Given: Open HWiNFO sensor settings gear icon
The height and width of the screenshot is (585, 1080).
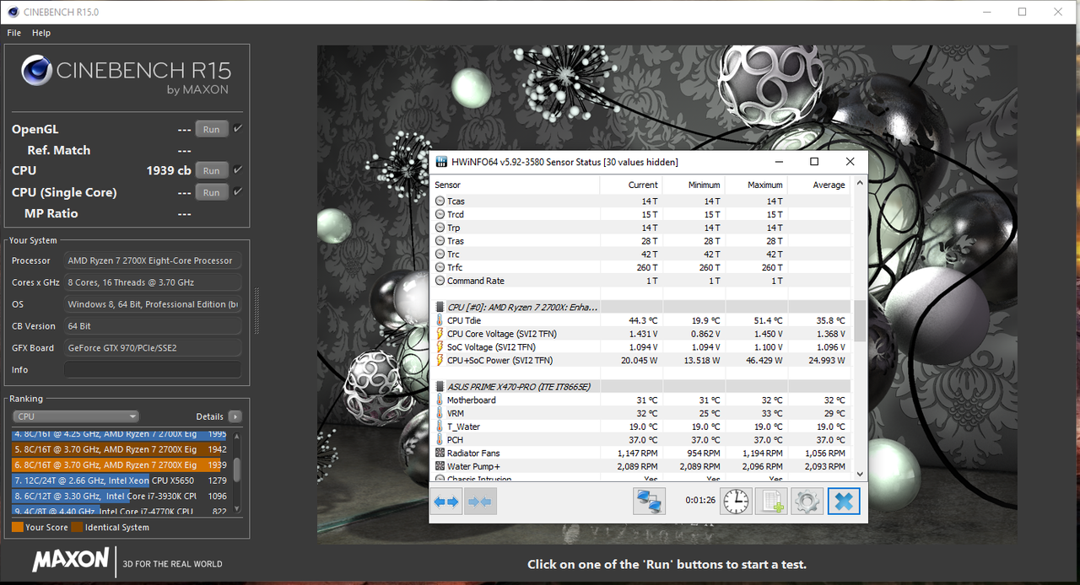Looking at the screenshot, I should tap(807, 502).
